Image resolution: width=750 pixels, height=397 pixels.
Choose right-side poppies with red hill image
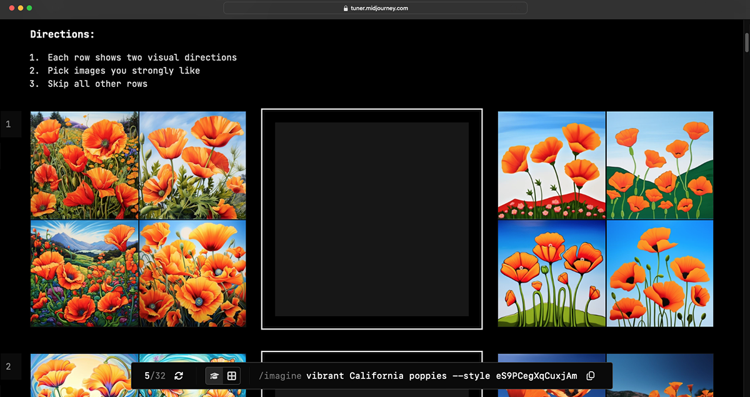click(x=551, y=165)
